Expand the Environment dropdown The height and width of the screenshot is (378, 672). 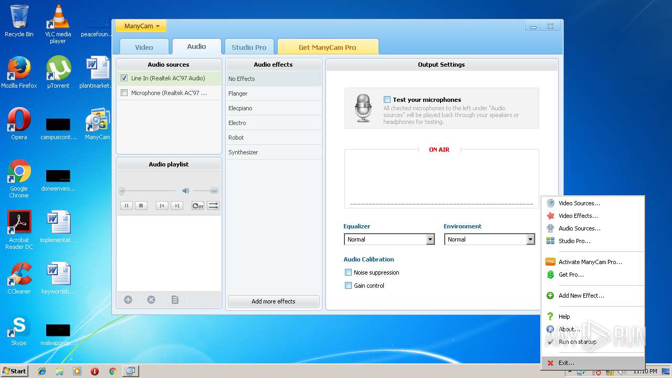pos(530,239)
